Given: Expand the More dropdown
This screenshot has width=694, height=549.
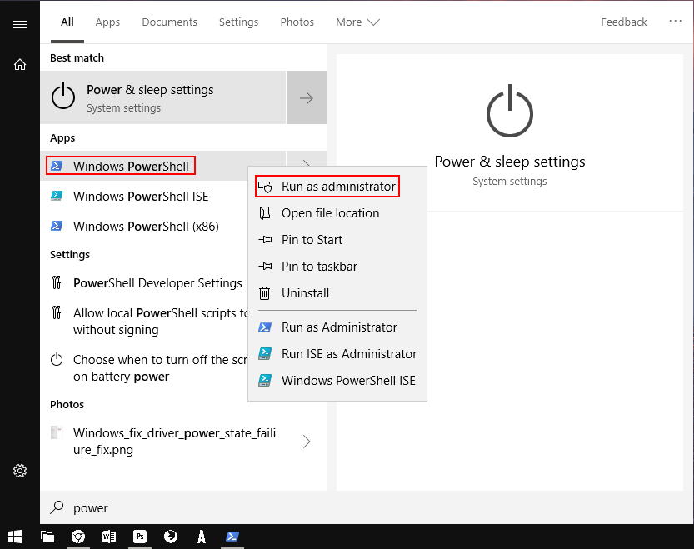Looking at the screenshot, I should click(x=357, y=22).
